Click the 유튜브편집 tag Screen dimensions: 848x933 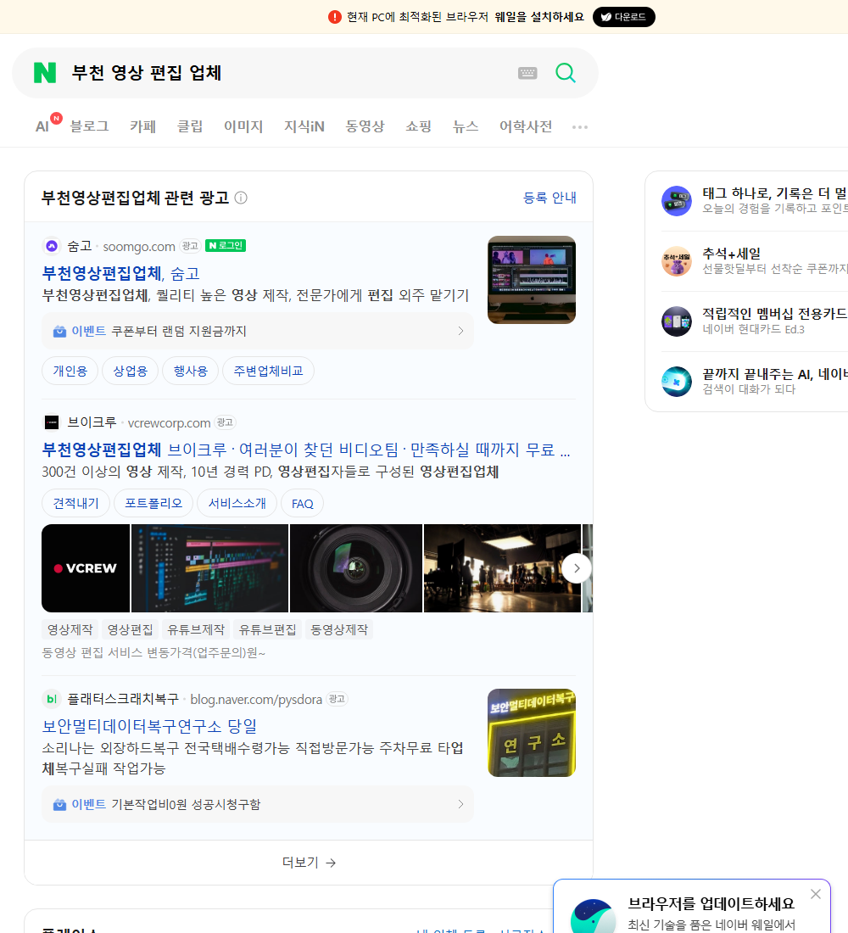(268, 629)
